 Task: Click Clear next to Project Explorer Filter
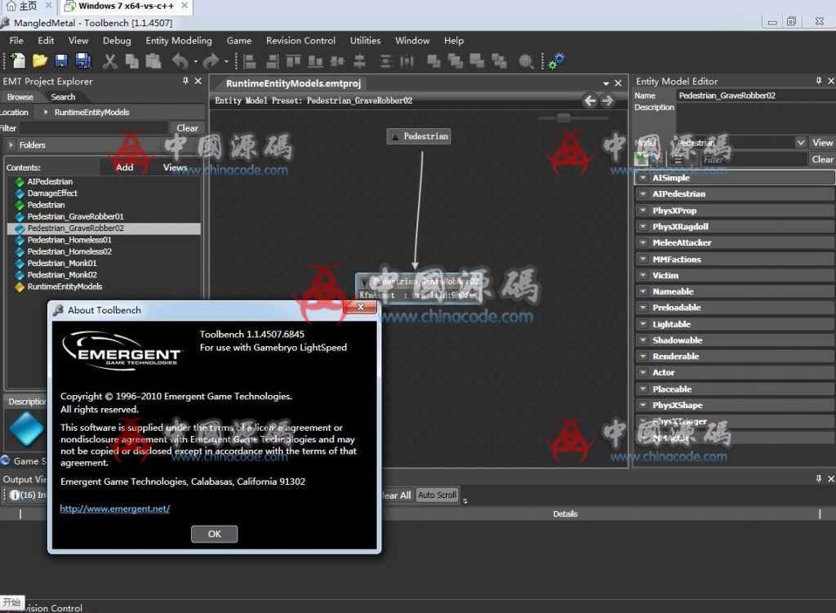(187, 128)
